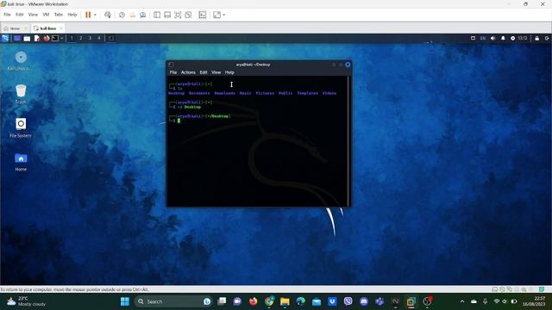Open the VMware Edit menu

tap(19, 15)
